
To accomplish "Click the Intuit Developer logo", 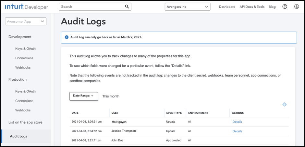I will pos(27,7).
